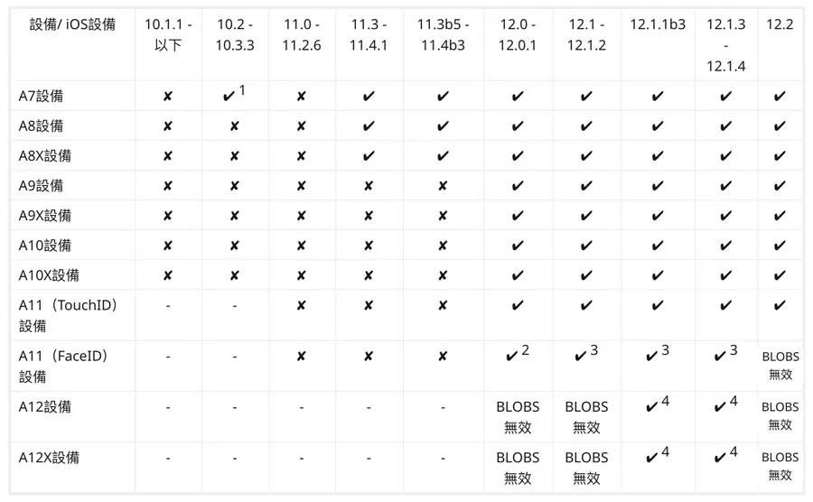Click the checkmark for A8X設備 under 11.3 - 11.4.1
The height and width of the screenshot is (502, 813).
click(x=369, y=156)
